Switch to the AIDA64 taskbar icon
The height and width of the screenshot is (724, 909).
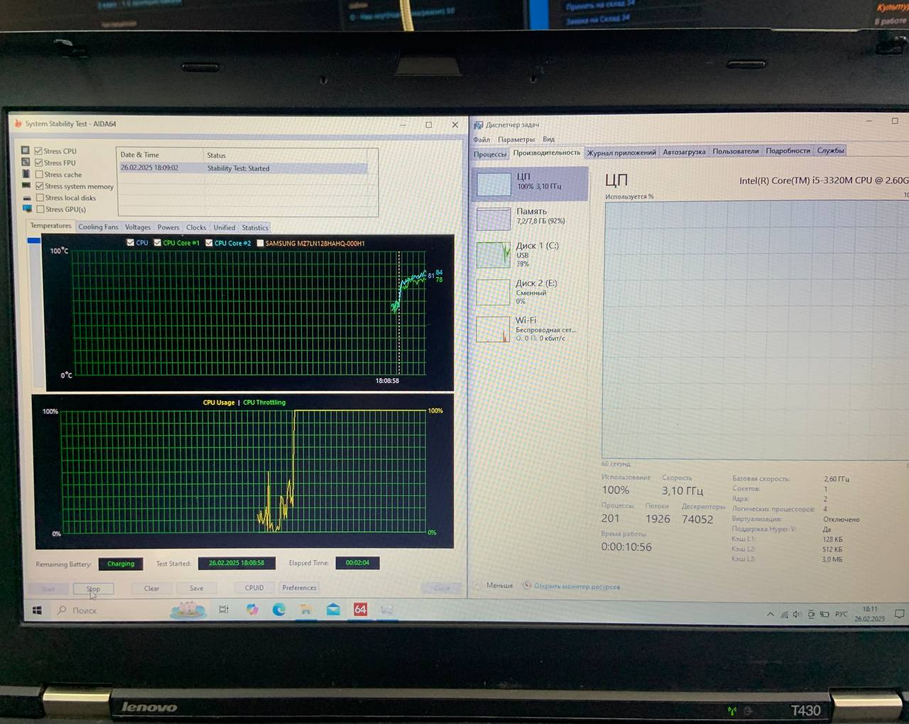[360, 610]
